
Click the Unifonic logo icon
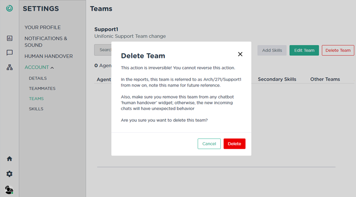(x=9, y=8)
